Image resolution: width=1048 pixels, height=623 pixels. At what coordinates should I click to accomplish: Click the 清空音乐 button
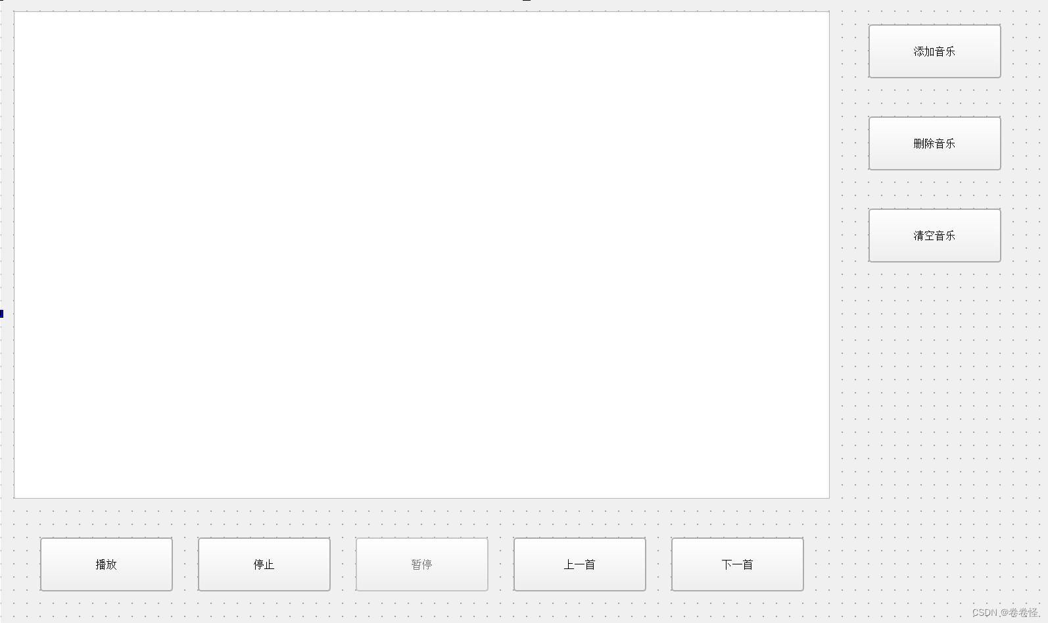coord(934,236)
